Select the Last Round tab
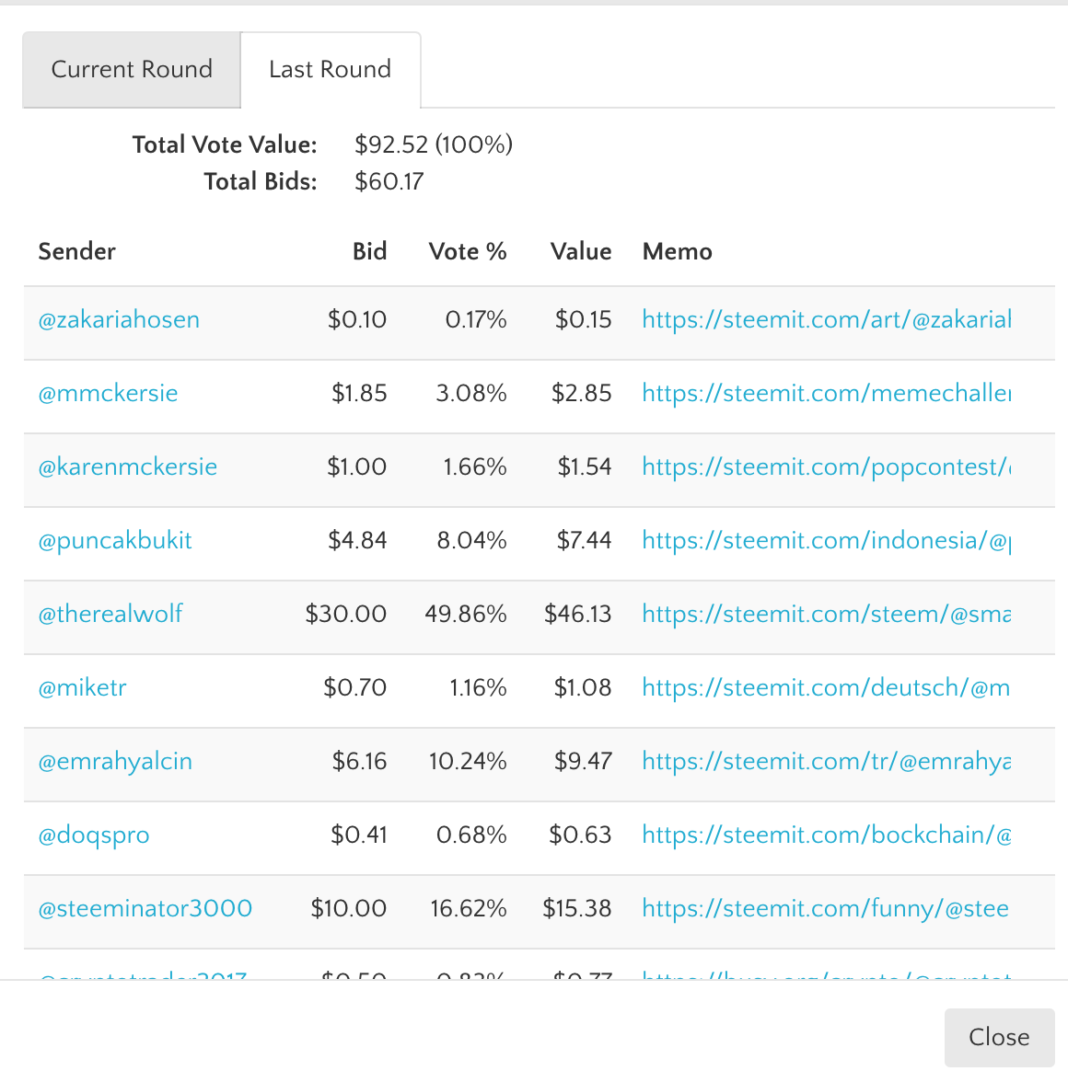The height and width of the screenshot is (1071, 1068). point(330,70)
